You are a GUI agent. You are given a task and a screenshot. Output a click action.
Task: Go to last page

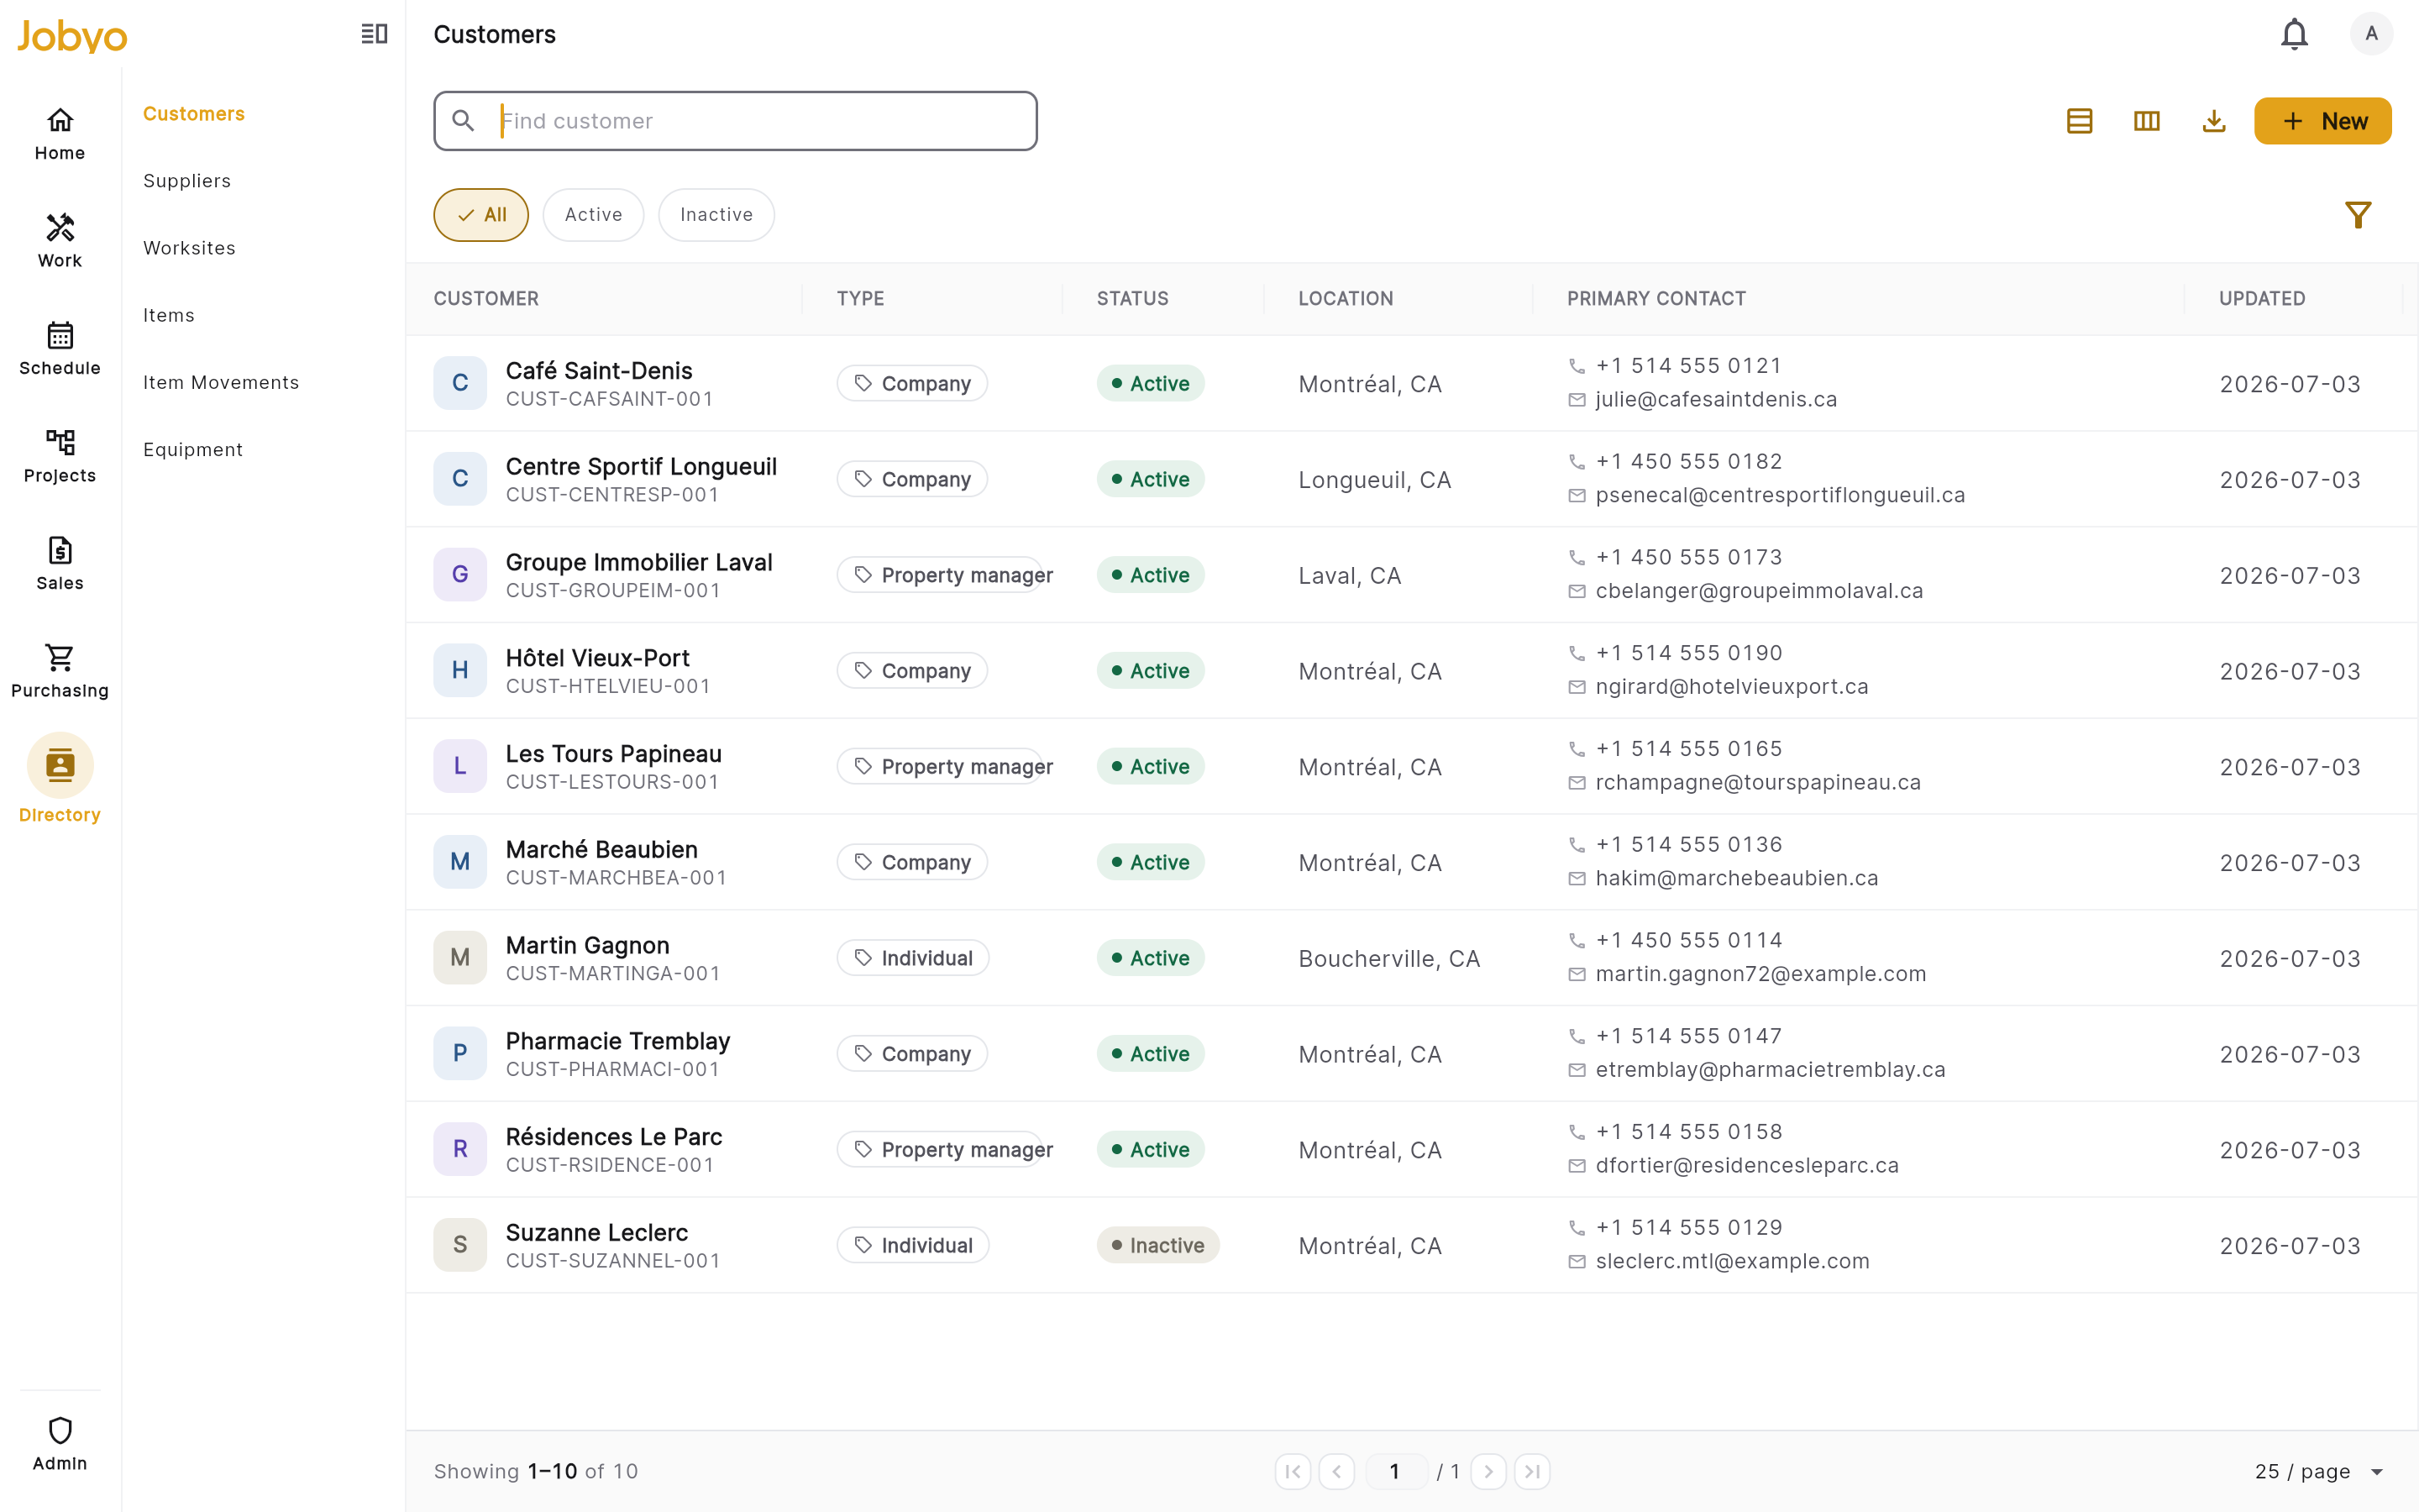coord(1532,1471)
